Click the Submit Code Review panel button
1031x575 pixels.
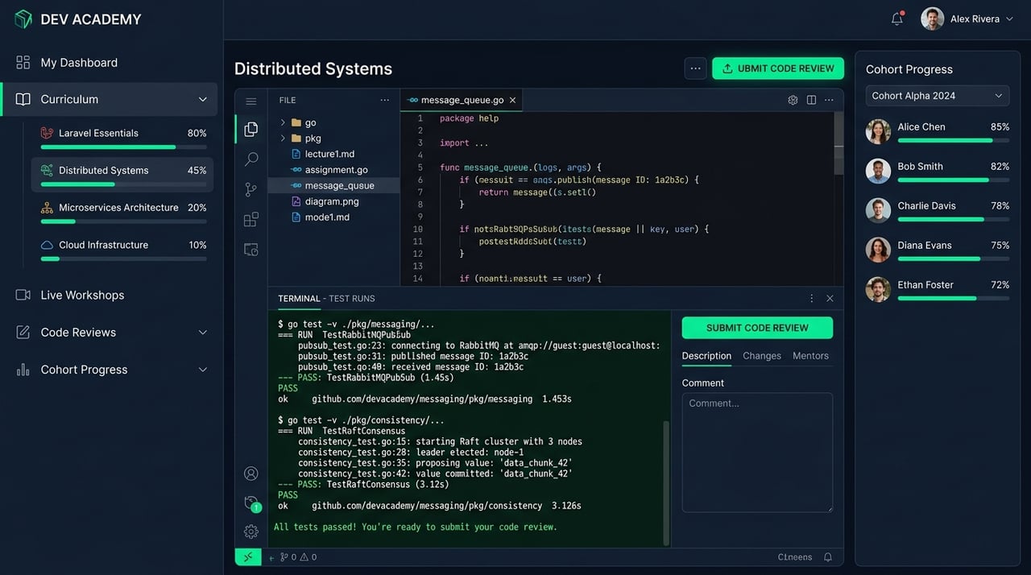(757, 328)
